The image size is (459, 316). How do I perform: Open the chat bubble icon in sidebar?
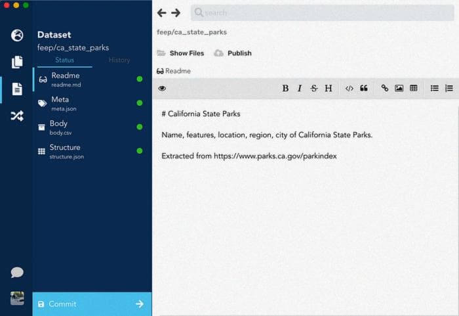(x=17, y=272)
